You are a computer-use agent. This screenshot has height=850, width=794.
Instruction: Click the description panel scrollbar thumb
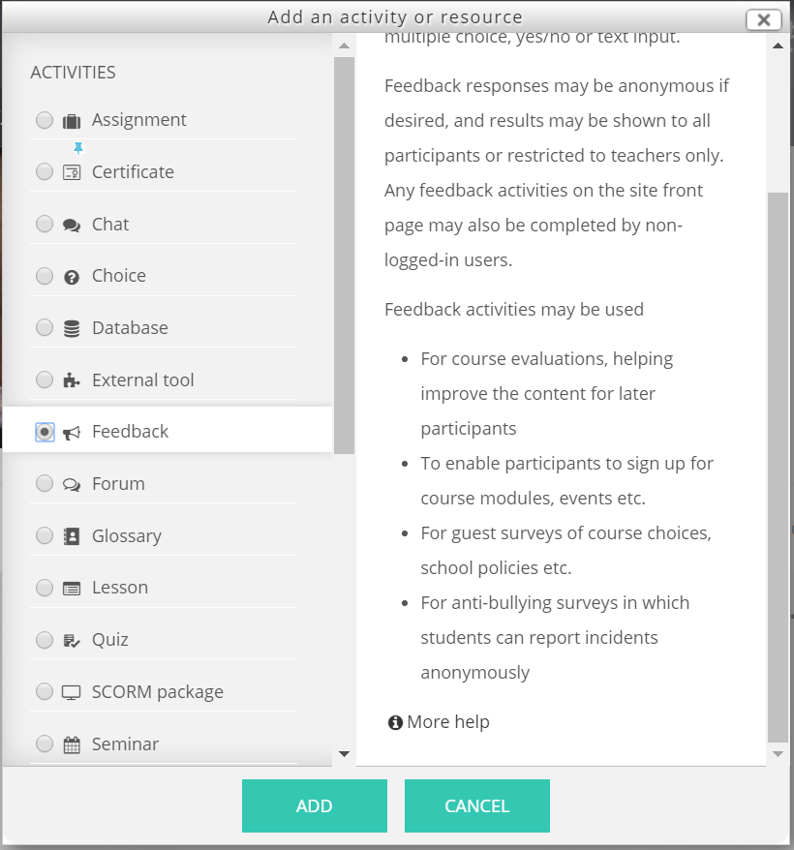778,468
